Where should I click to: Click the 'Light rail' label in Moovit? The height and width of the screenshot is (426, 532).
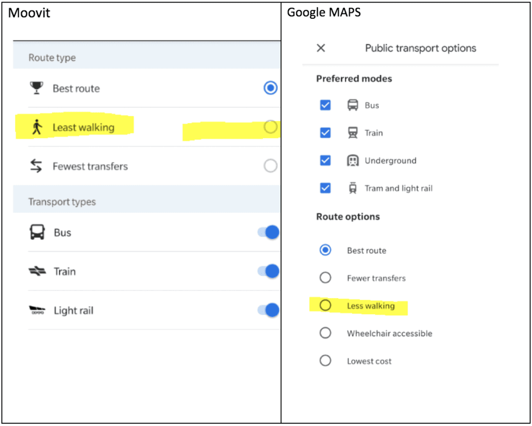point(74,311)
